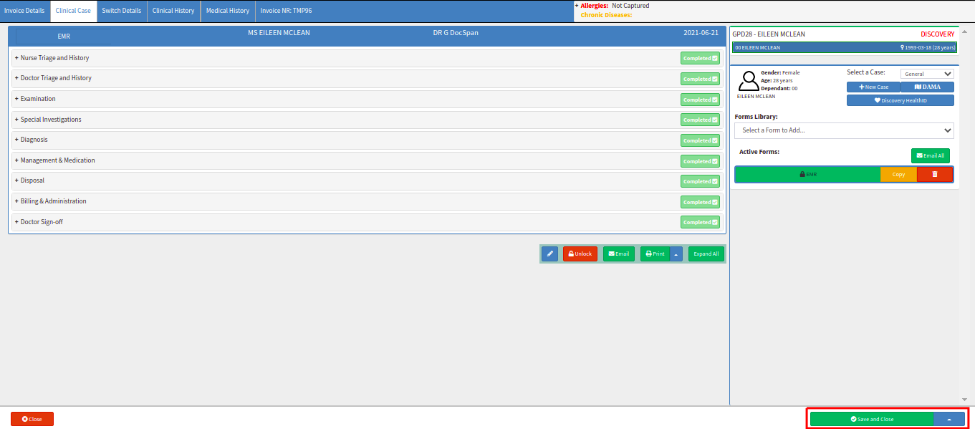Click the EMR header label
Screen dimensions: 975x429
[64, 36]
